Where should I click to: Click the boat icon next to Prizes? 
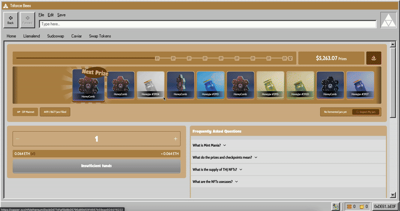pos(373,58)
